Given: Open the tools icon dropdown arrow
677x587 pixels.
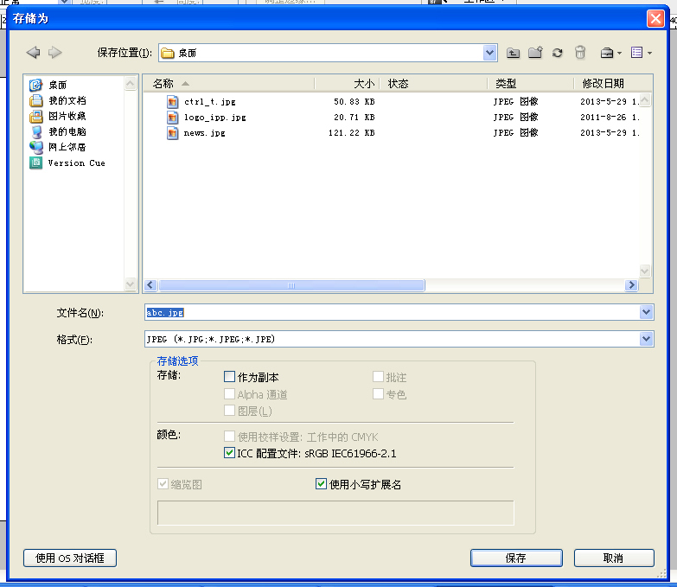Looking at the screenshot, I should point(620,53).
